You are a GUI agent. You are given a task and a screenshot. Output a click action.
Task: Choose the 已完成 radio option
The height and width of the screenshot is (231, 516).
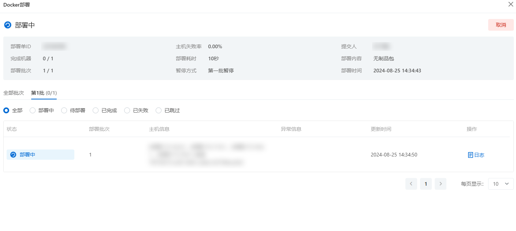[x=96, y=110]
